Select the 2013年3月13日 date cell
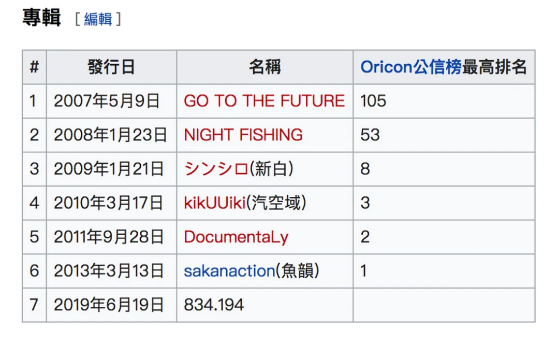 tap(109, 270)
